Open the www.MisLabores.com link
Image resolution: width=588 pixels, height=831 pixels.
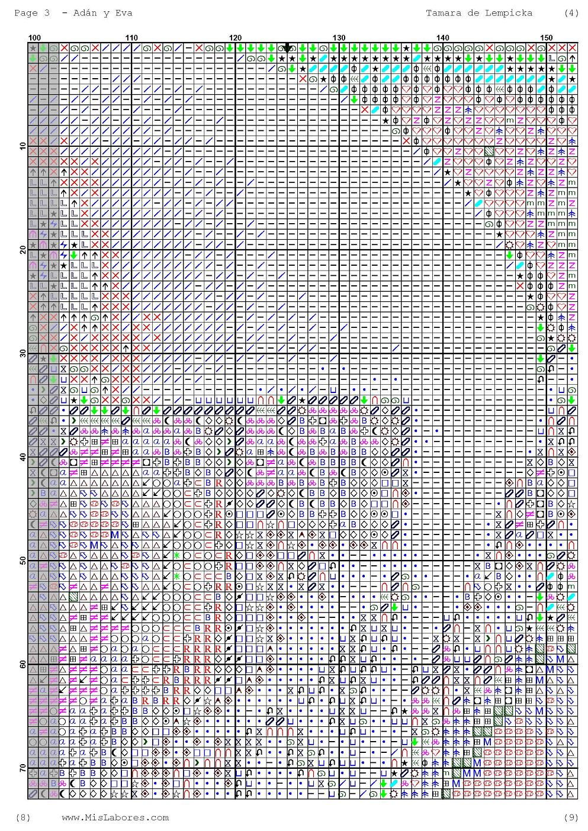click(x=115, y=817)
